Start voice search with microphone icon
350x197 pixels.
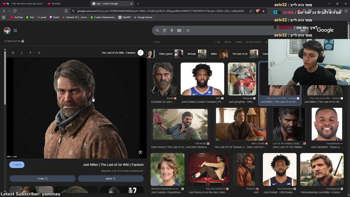click(172, 30)
